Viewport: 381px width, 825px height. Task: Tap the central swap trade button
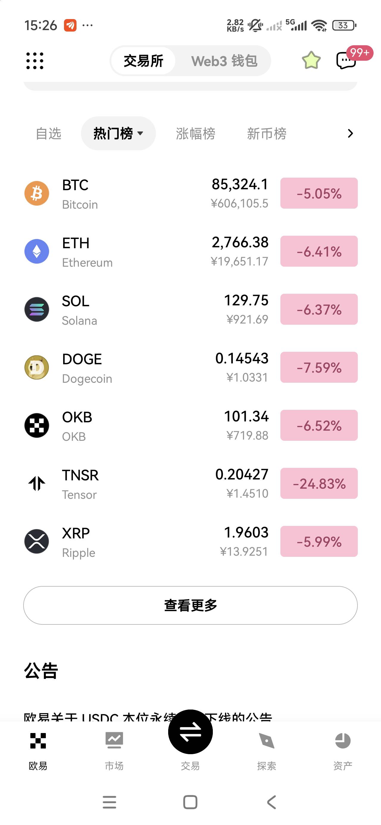[x=190, y=732]
